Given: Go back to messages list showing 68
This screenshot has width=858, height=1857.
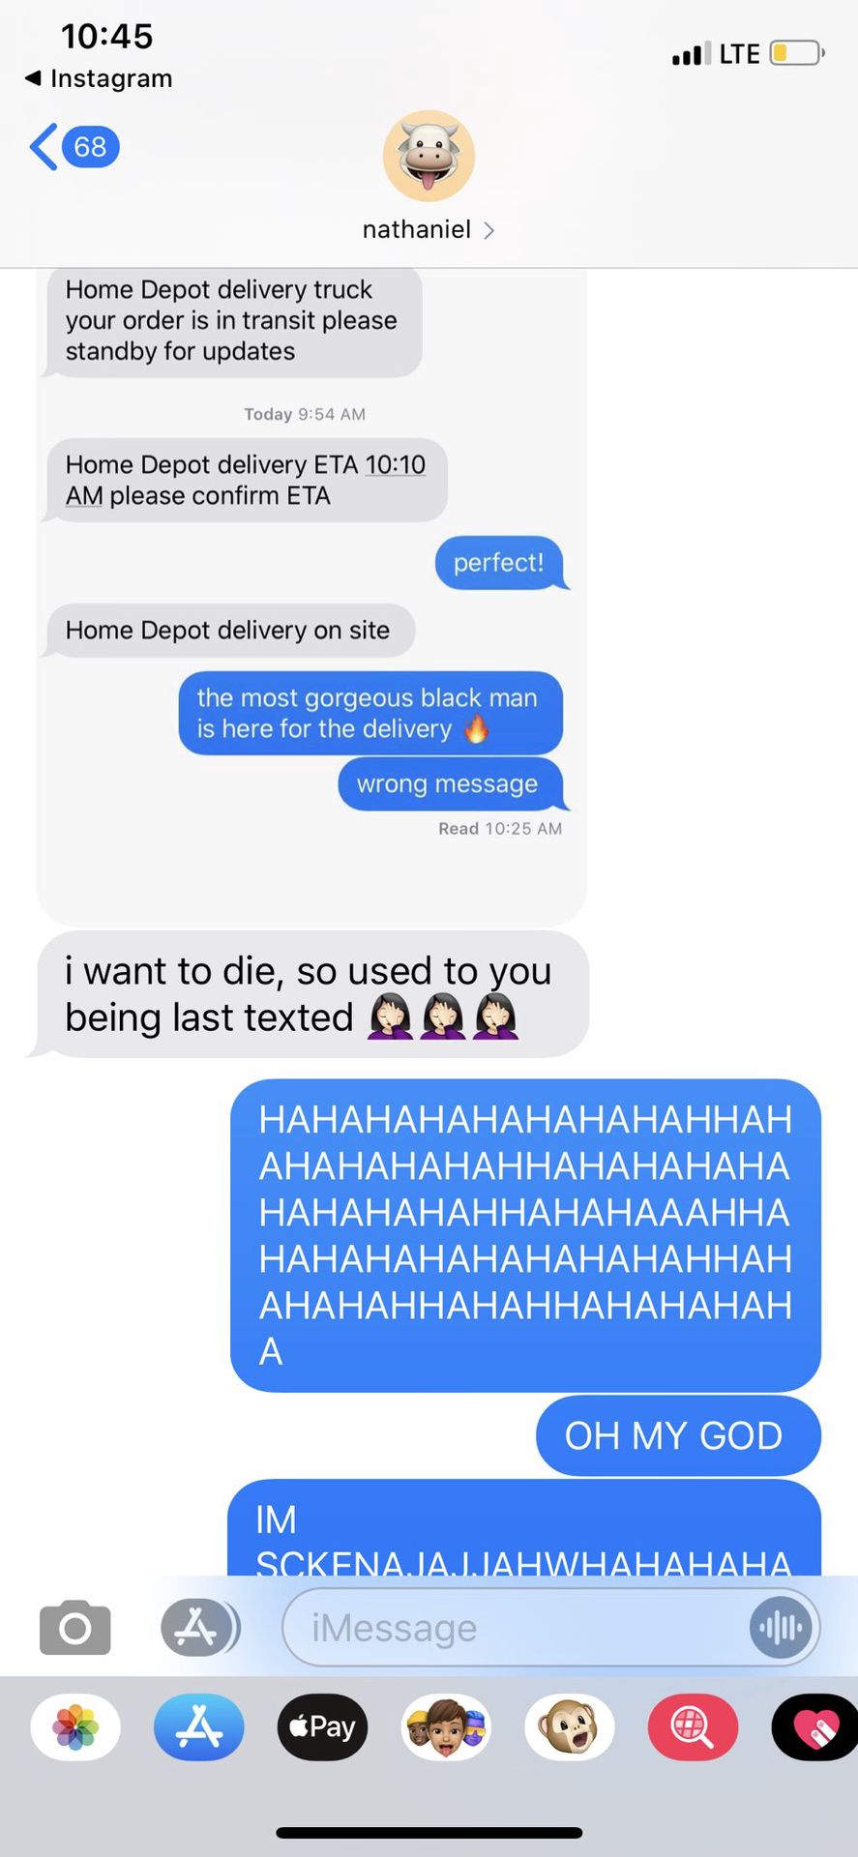Looking at the screenshot, I should (74, 147).
